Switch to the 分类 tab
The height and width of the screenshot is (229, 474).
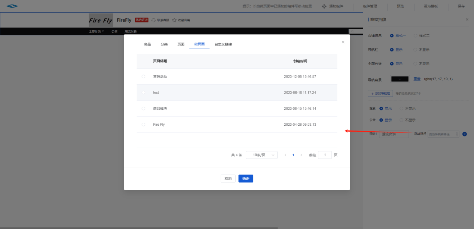click(x=164, y=44)
